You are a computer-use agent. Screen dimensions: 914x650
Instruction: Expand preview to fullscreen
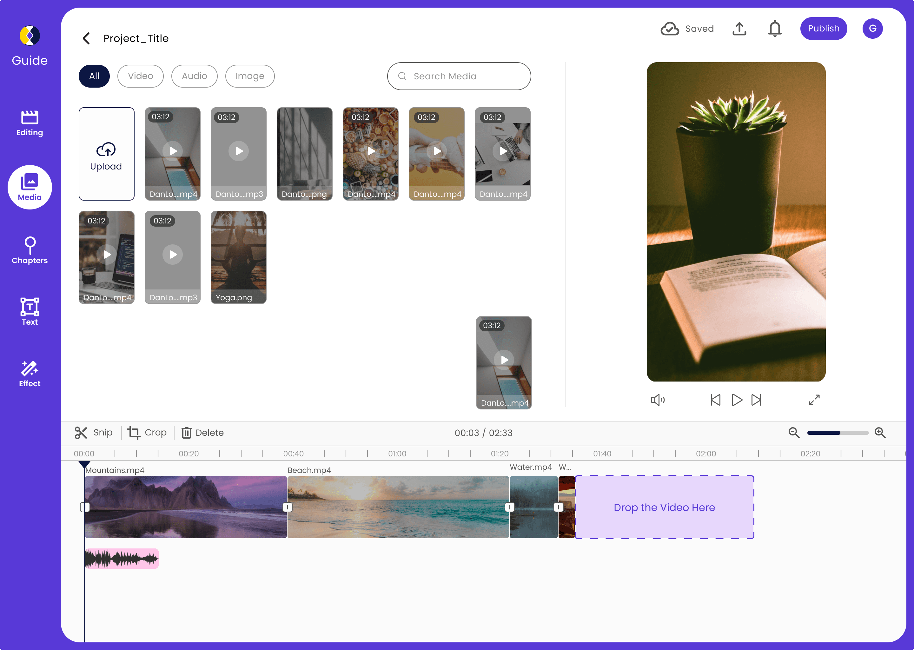click(814, 400)
